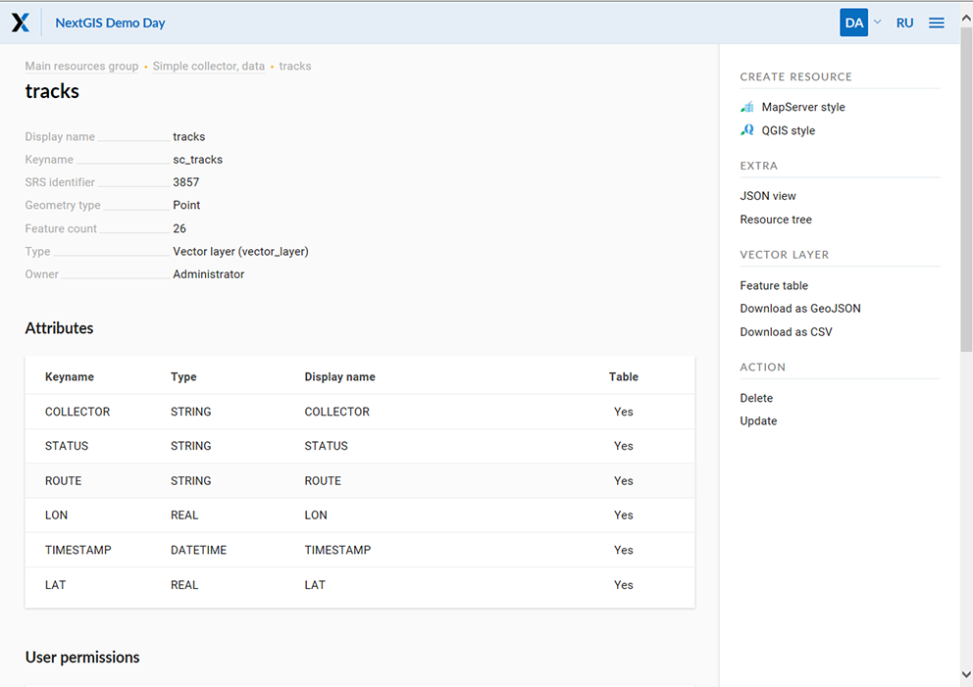
Task: Open the Simple collector, data breadcrumb
Action: coord(208,66)
